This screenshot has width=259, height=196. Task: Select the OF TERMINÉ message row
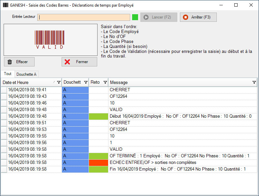click(x=180, y=156)
